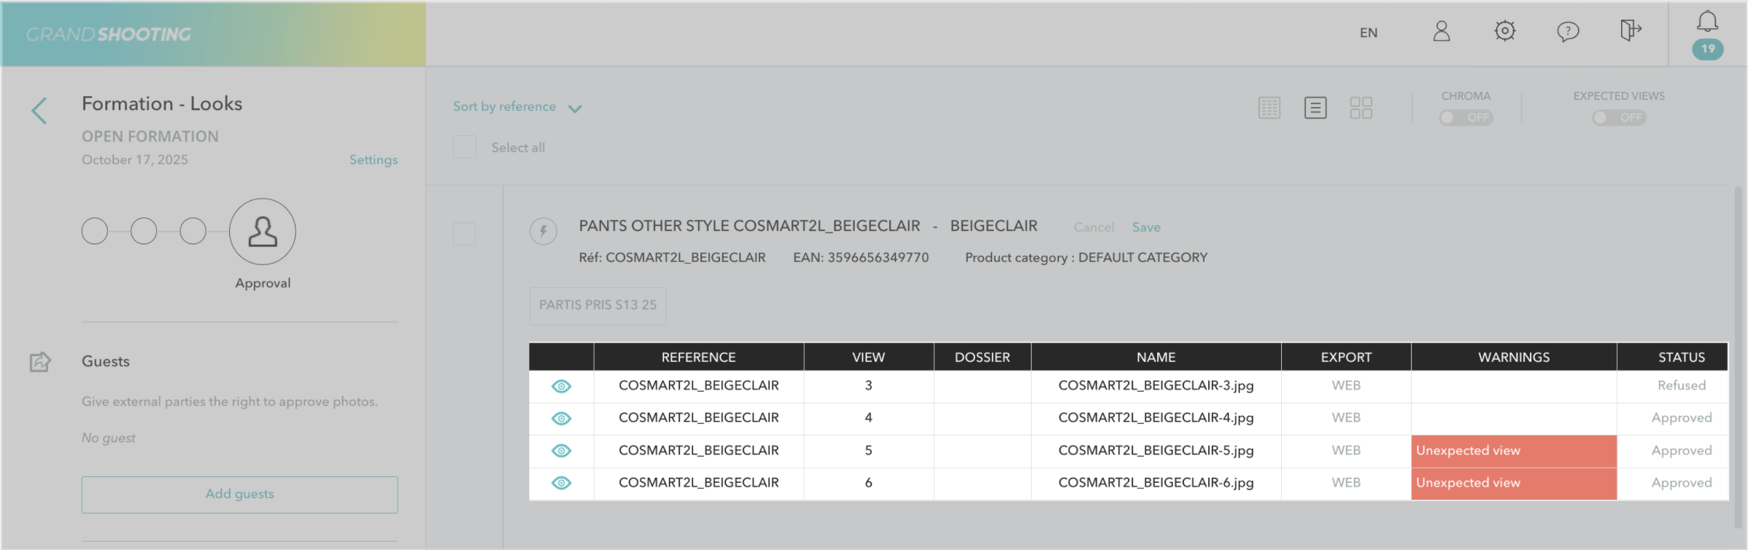Toggle the CHROMA switch
Image resolution: width=1748 pixels, height=550 pixels.
click(x=1466, y=117)
